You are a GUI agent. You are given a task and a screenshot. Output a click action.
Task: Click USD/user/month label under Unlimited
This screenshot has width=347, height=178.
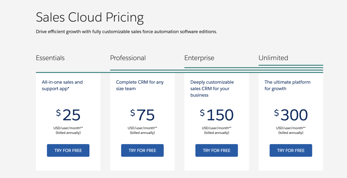[x=291, y=128]
